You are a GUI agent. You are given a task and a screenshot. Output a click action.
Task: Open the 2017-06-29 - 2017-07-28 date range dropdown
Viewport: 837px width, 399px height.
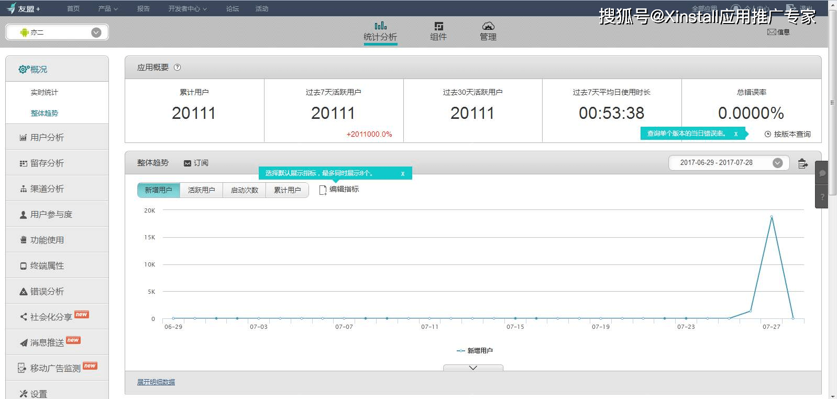729,163
